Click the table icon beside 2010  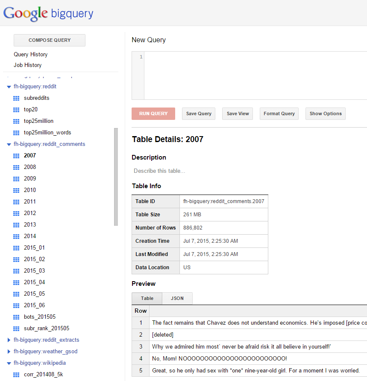tap(17, 190)
